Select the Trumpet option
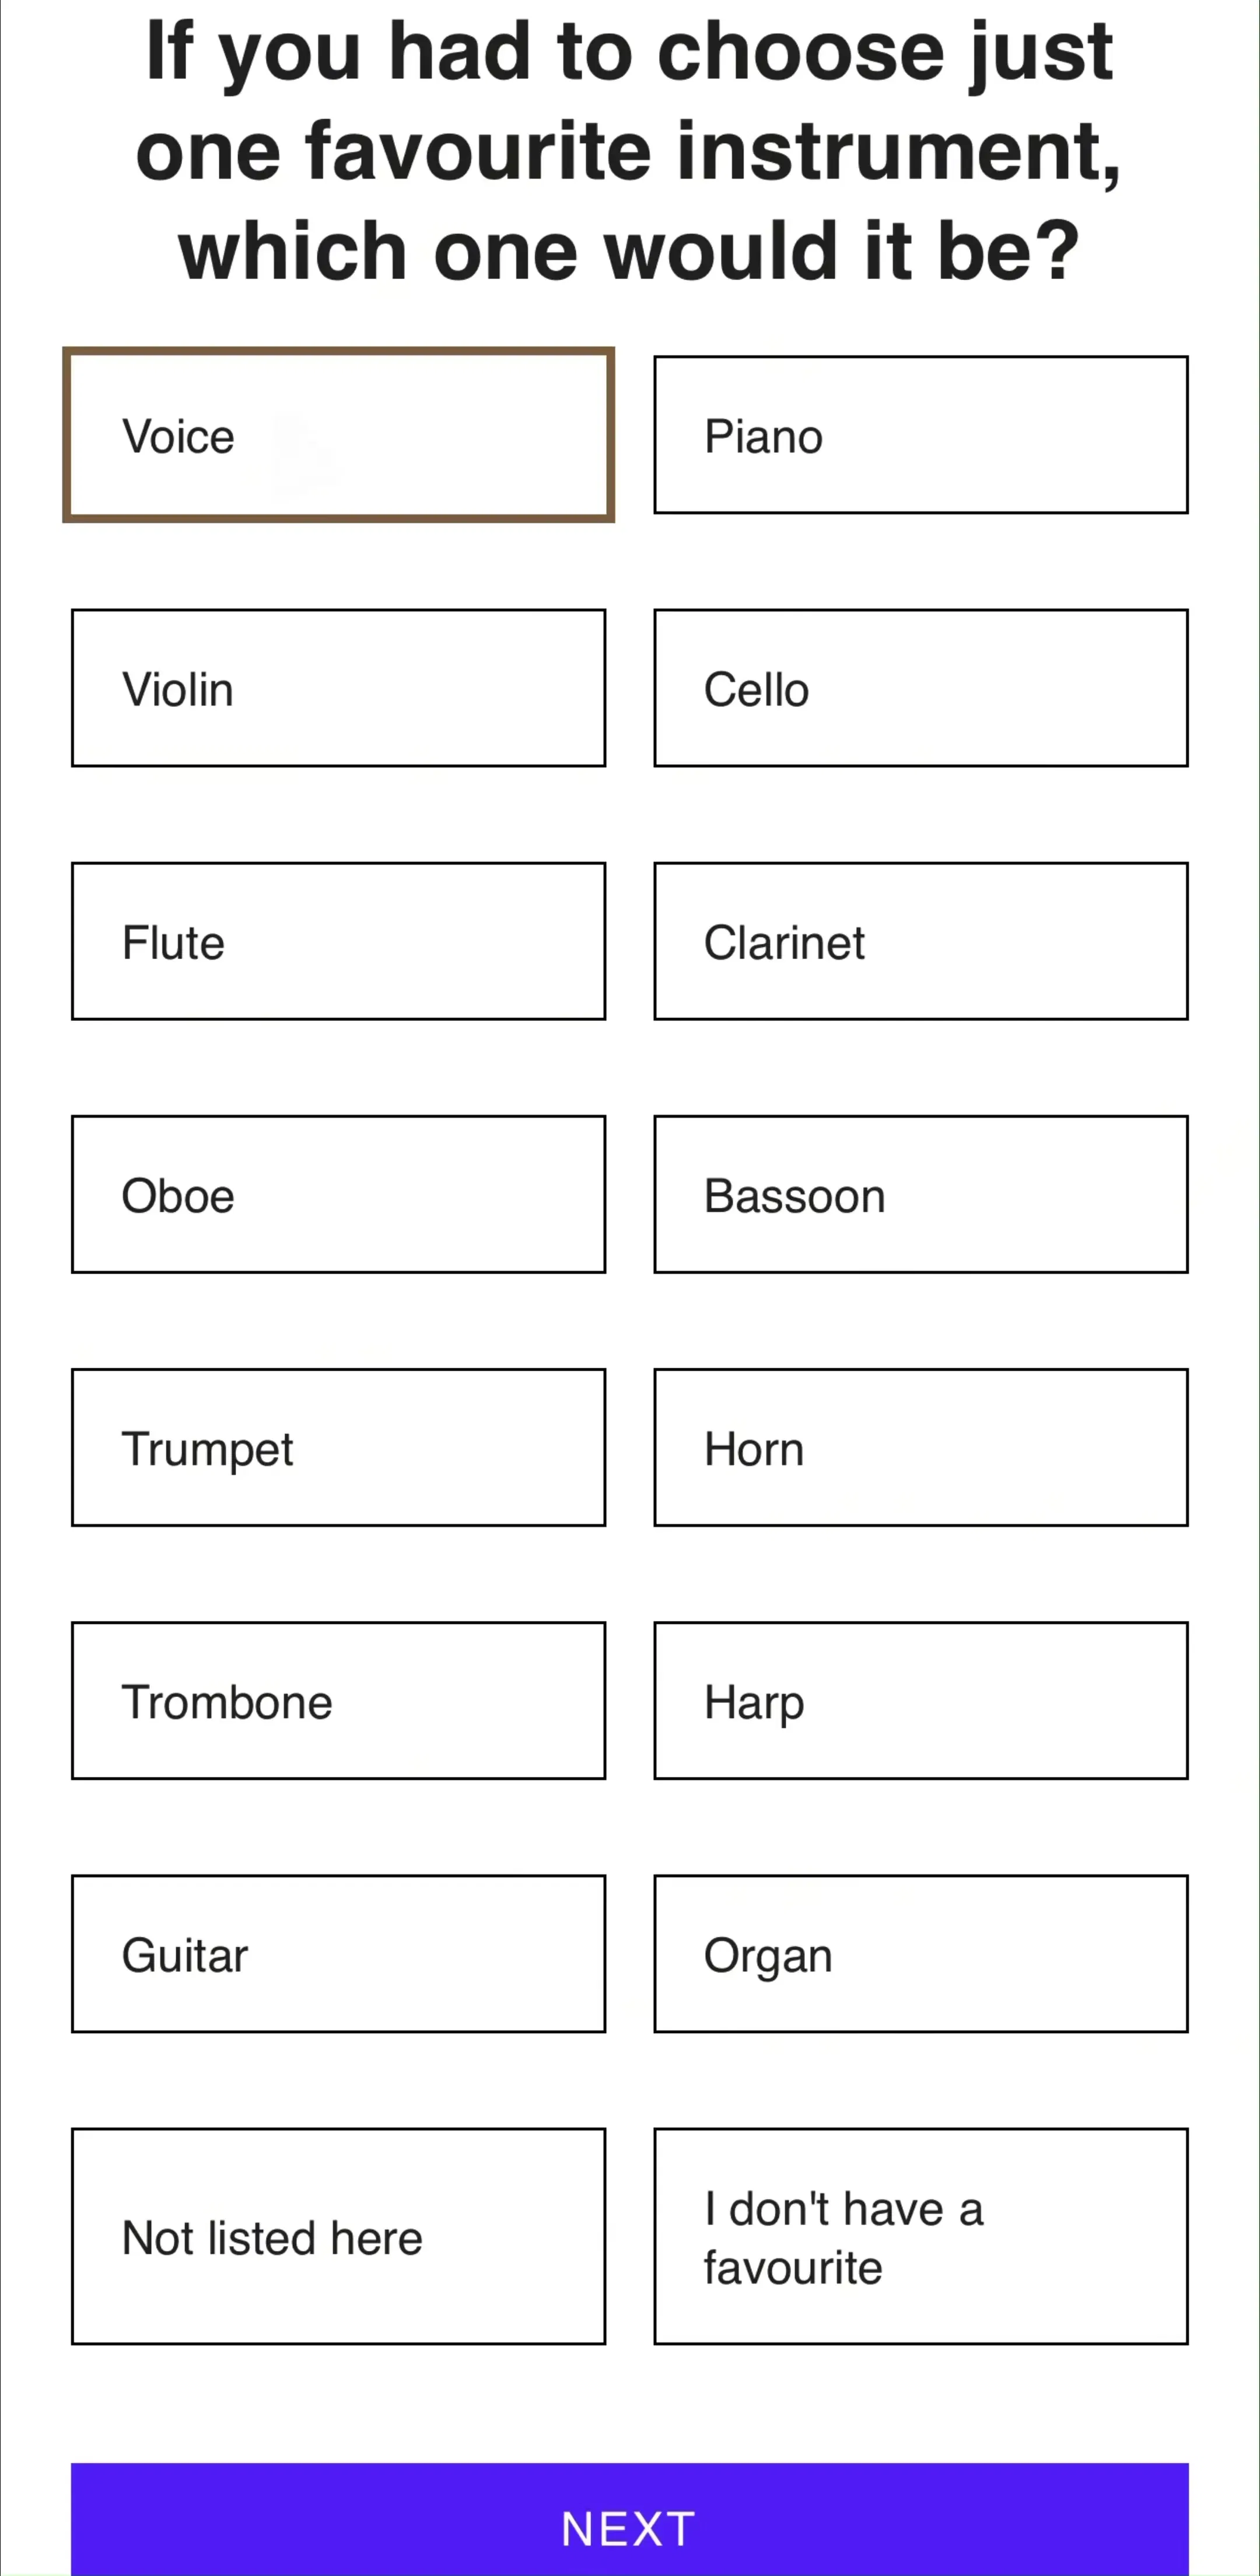This screenshot has height=2576, width=1260. (x=338, y=1447)
